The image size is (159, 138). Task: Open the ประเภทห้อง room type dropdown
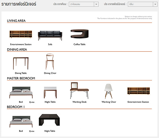pos(83,4)
